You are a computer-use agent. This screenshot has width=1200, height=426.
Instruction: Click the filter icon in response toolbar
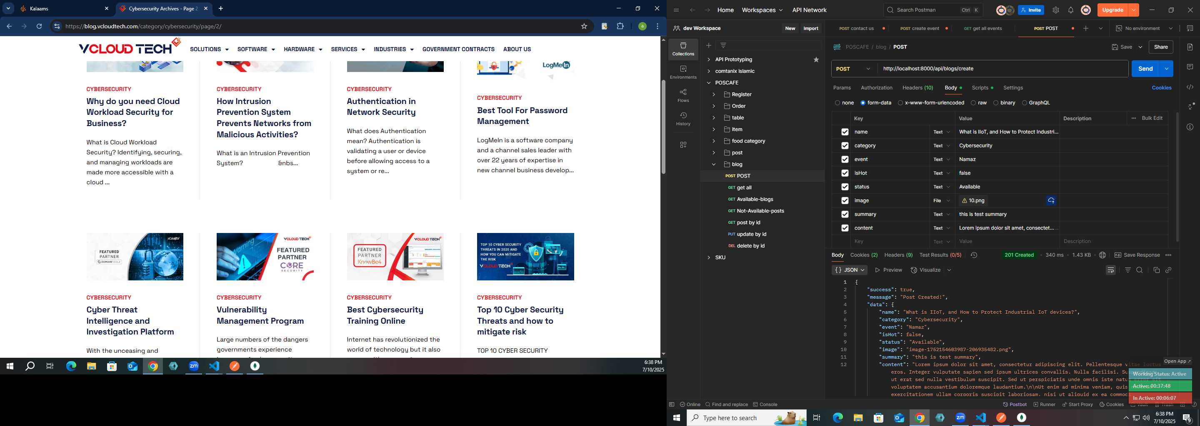[x=1128, y=270]
